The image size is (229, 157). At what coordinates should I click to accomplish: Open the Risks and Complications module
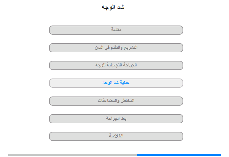pos(116,101)
